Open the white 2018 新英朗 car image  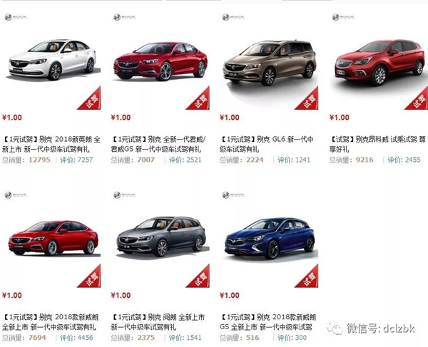(x=52, y=59)
